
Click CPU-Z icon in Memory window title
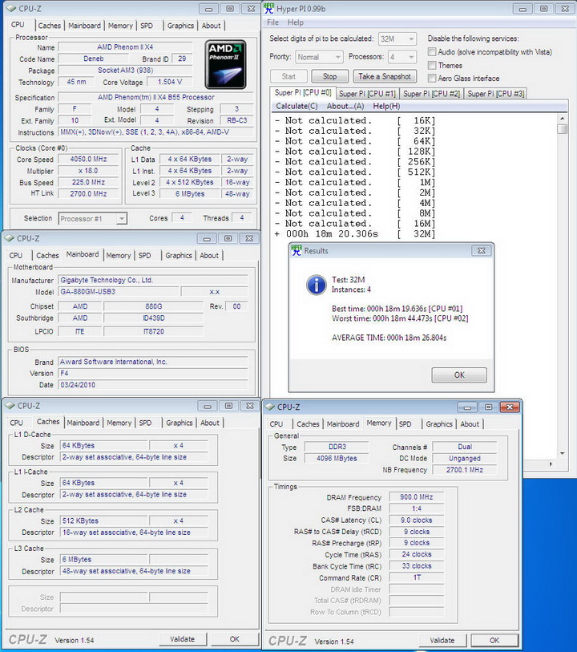point(270,407)
